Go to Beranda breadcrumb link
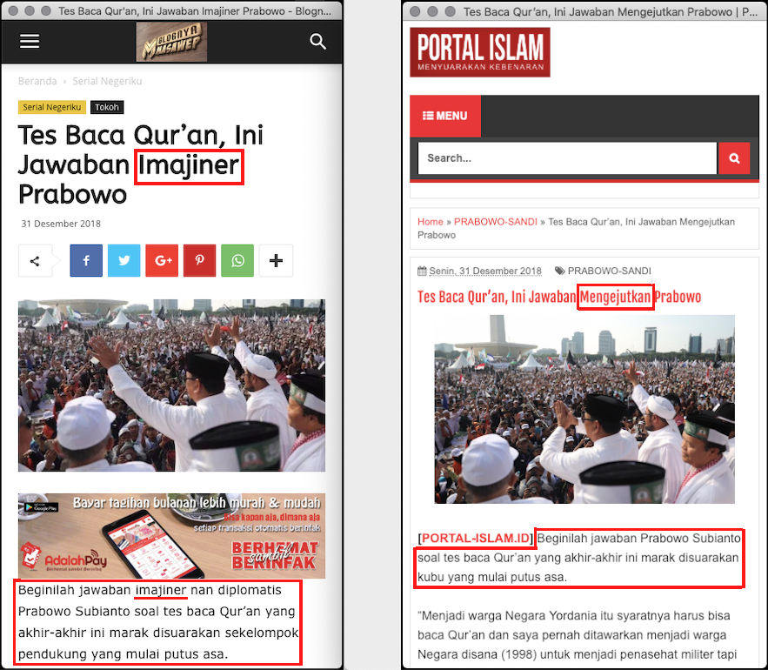This screenshot has width=768, height=670. 37,81
